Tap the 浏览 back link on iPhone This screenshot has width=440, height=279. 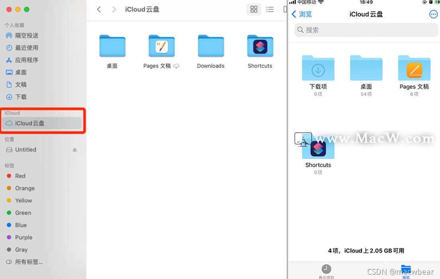click(x=302, y=14)
